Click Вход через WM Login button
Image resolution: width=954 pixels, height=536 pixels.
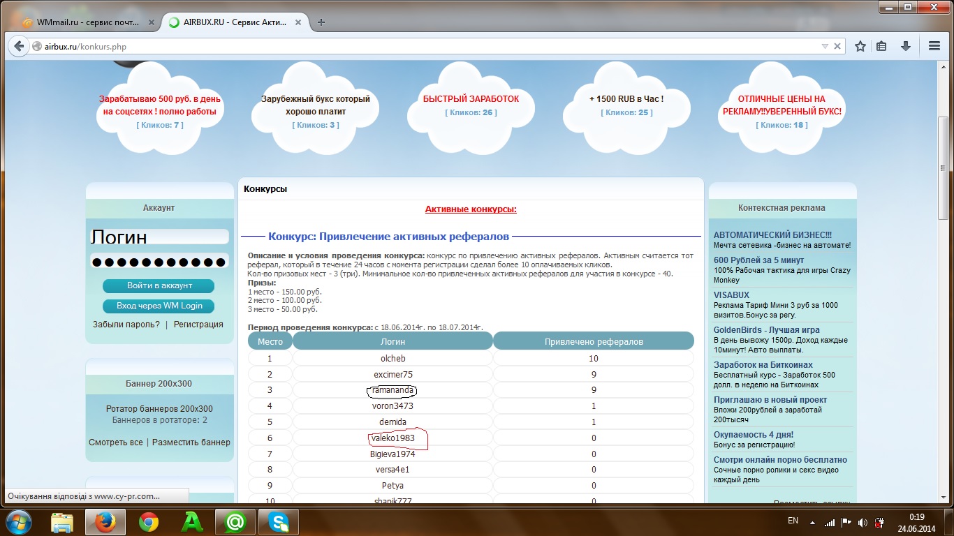pos(159,306)
